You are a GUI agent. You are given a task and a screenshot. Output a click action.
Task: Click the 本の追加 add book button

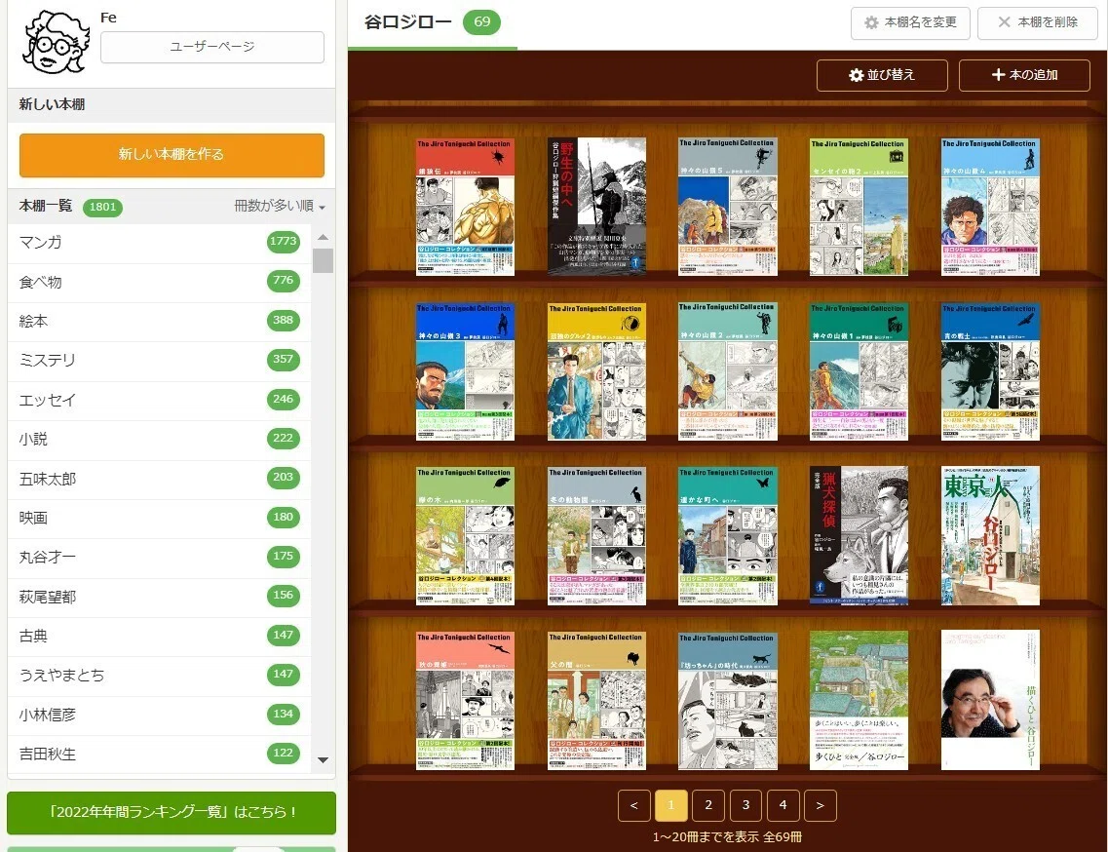pos(1024,75)
